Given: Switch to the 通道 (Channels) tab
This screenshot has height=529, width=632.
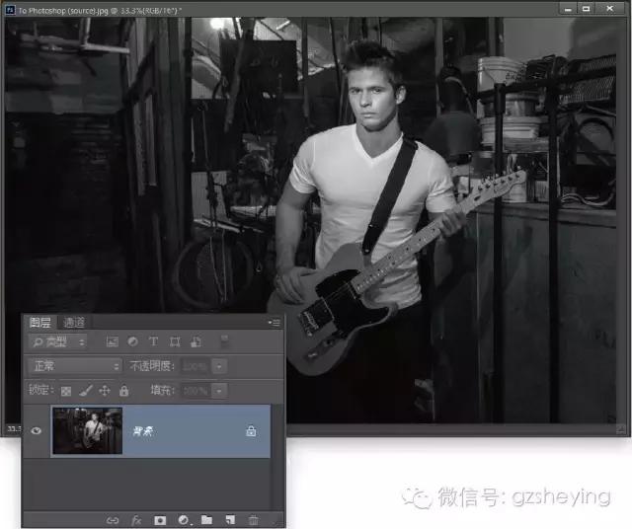Looking at the screenshot, I should (74, 323).
